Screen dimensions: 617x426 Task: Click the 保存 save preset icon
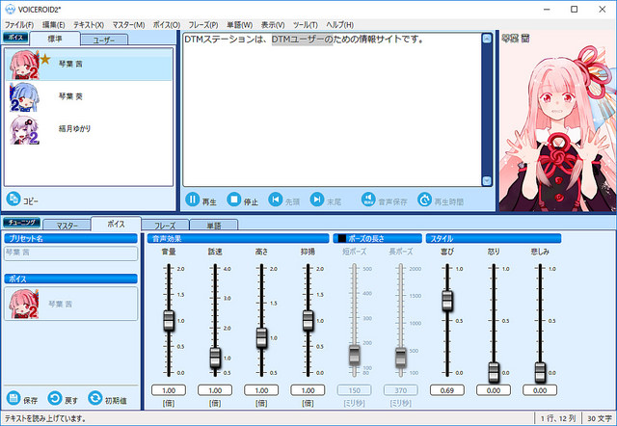pyautogui.click(x=13, y=398)
